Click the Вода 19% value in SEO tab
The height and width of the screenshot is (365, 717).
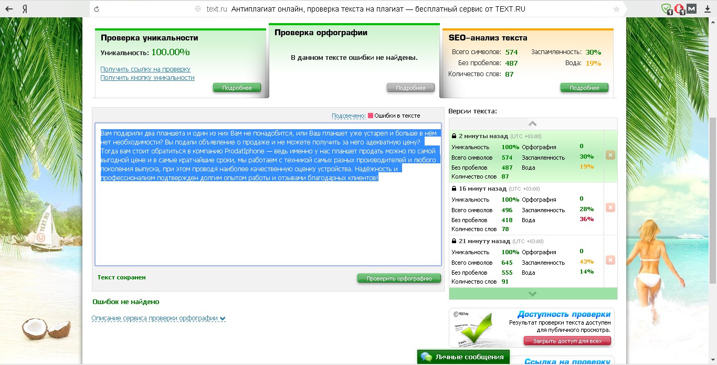593,63
